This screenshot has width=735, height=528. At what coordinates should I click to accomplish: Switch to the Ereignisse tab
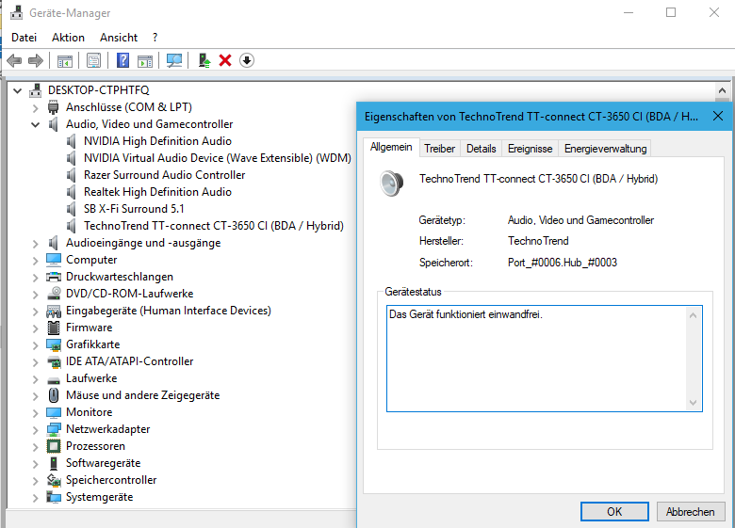click(x=531, y=149)
